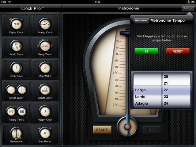The width and height of the screenshot is (196, 147).
Task: Open the Project Clock
Action: [45, 113]
